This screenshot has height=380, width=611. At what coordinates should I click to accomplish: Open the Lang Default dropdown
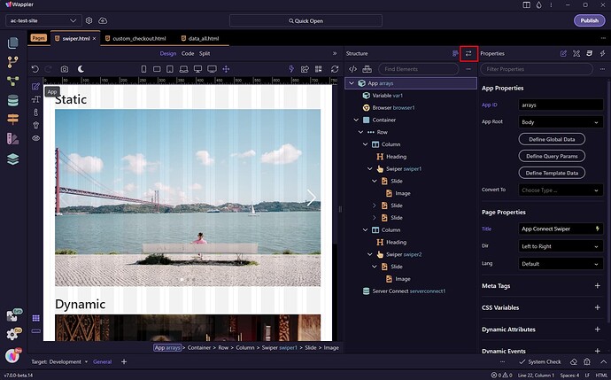pyautogui.click(x=561, y=264)
